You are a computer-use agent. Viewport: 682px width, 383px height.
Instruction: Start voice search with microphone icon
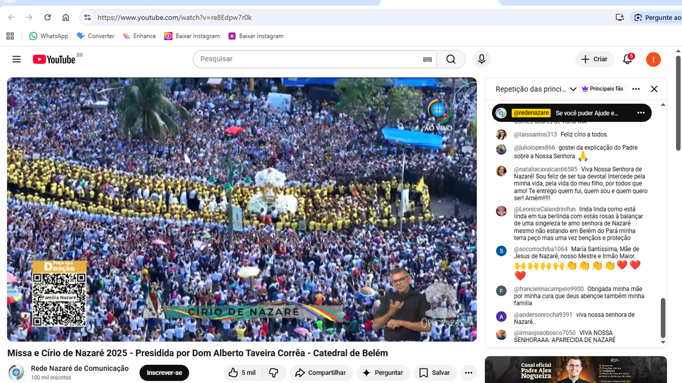point(482,59)
